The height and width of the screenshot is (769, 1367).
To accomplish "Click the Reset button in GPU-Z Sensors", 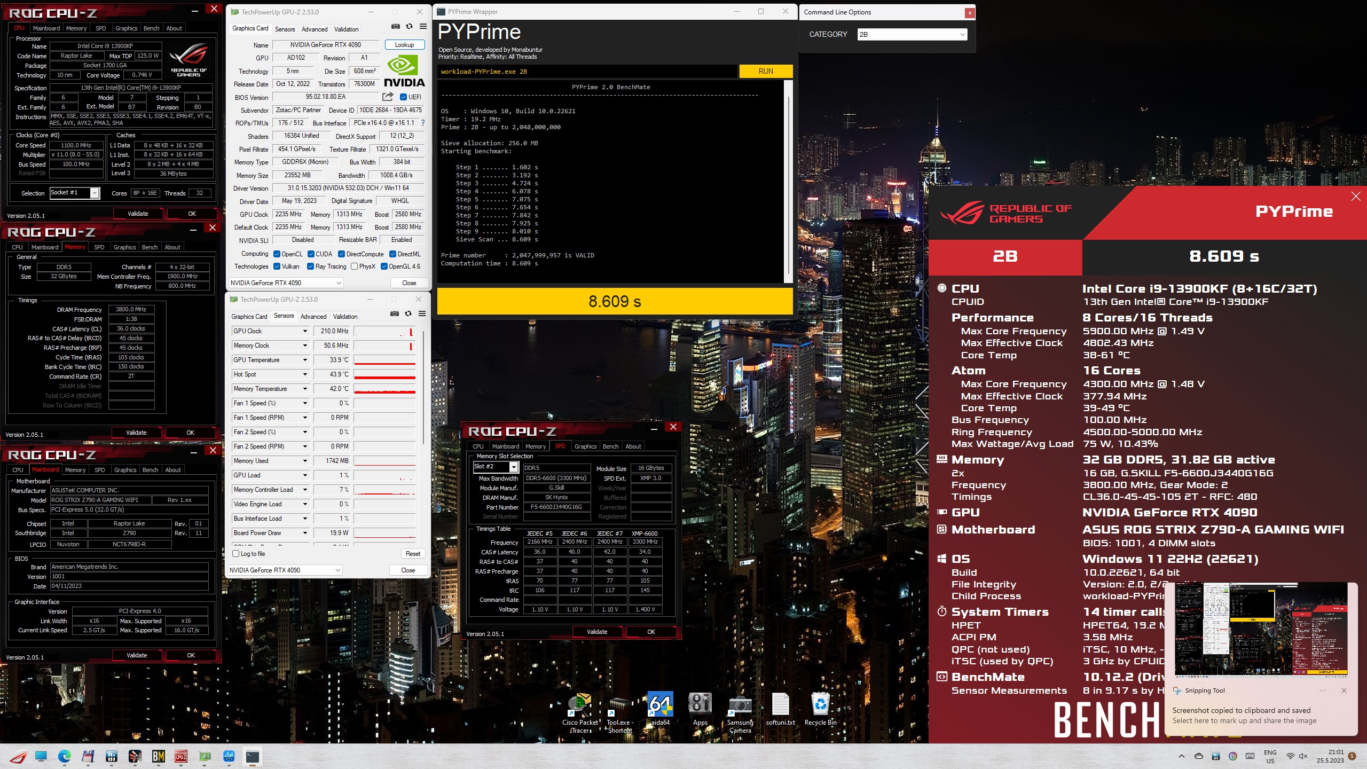I will click(413, 554).
